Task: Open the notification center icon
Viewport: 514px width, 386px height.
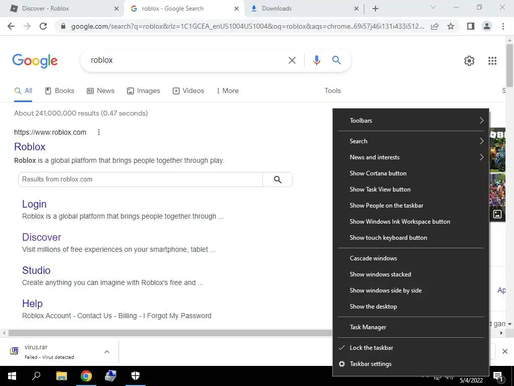Action: [498, 377]
